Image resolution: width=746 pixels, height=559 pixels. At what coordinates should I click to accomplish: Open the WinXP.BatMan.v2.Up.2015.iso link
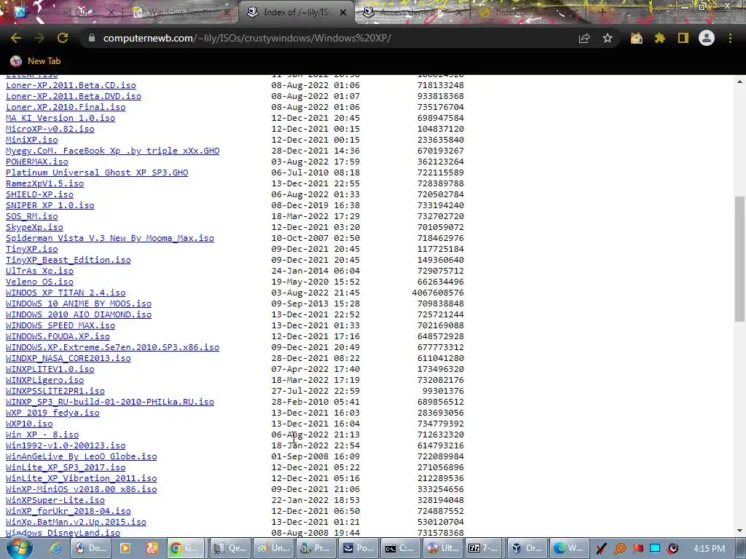click(76, 522)
